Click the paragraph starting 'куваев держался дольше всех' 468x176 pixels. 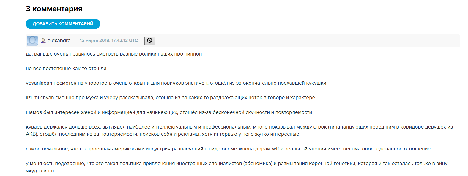[239, 131]
